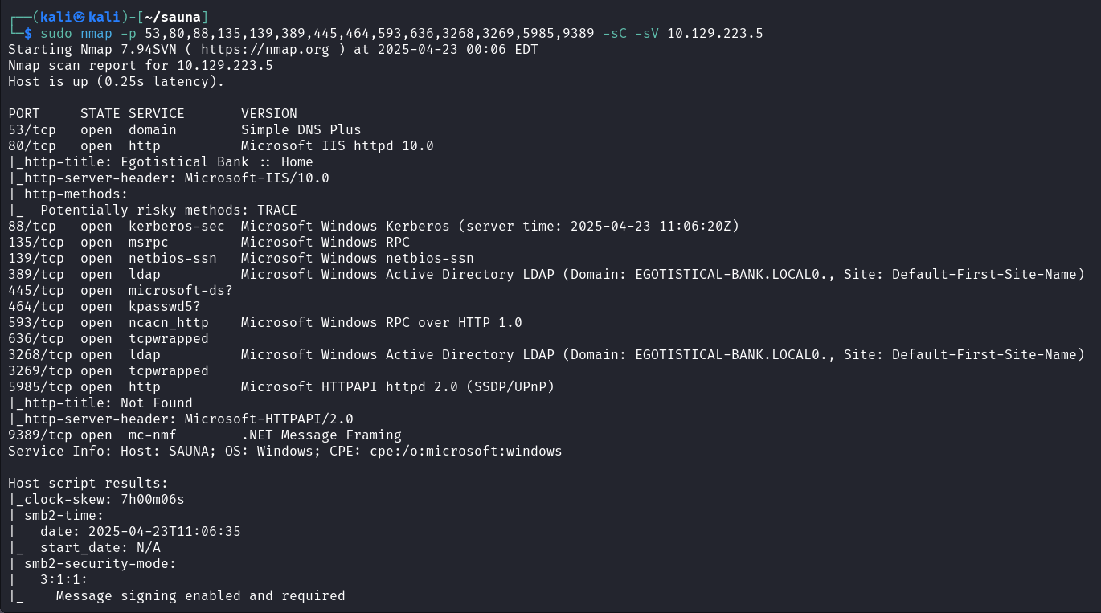The image size is (1101, 613).
Task: Click the 9389/tcp mc-nmf .NET Message Framing line
Action: point(205,435)
